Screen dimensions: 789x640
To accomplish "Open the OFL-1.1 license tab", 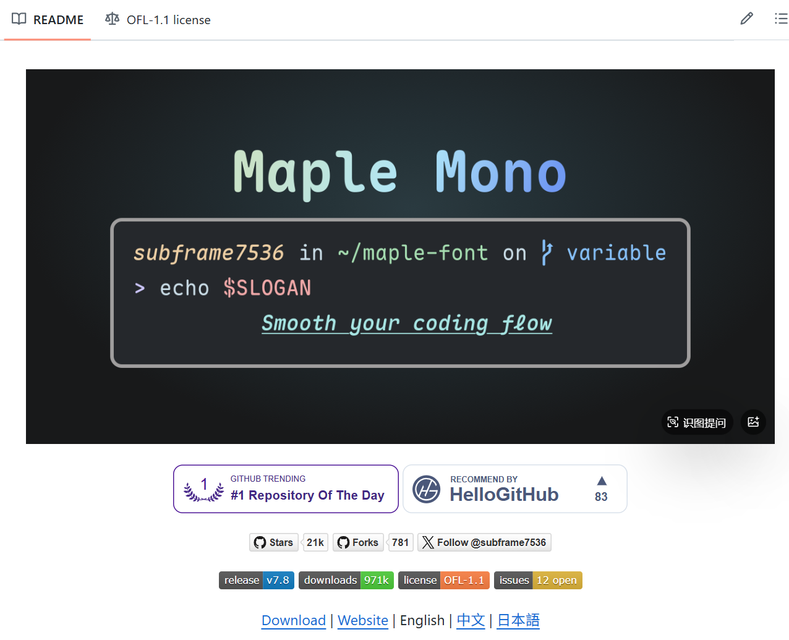I will [x=158, y=20].
